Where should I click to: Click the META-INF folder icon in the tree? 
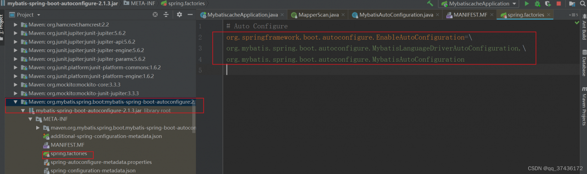pyautogui.click(x=39, y=119)
